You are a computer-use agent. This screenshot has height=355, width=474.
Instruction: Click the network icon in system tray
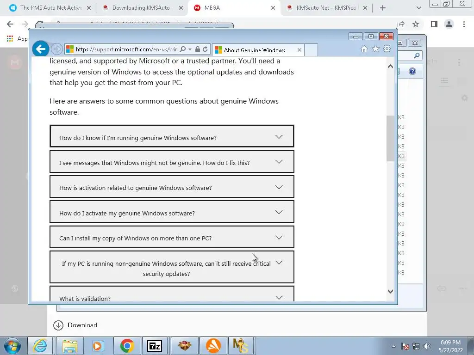pyautogui.click(x=416, y=346)
